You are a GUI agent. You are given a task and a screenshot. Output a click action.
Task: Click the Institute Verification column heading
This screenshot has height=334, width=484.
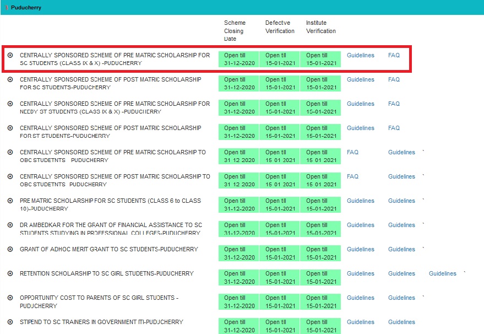321,27
